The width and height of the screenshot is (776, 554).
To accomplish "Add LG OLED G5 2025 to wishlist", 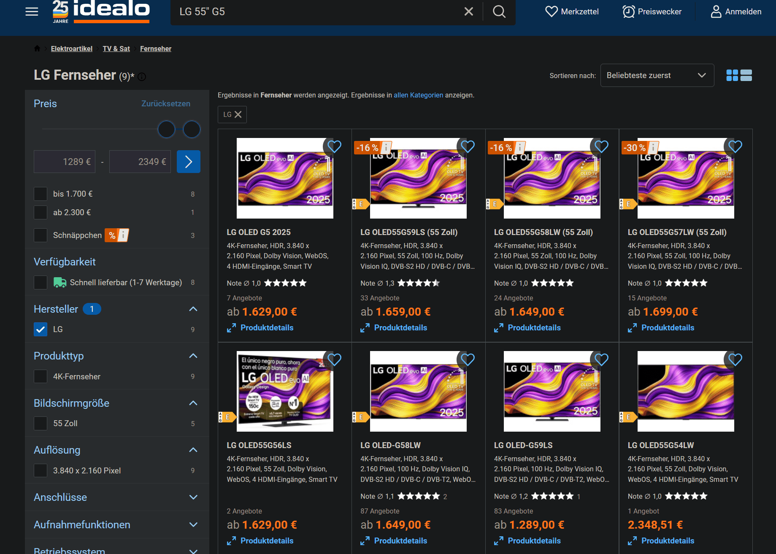I will pyautogui.click(x=335, y=146).
